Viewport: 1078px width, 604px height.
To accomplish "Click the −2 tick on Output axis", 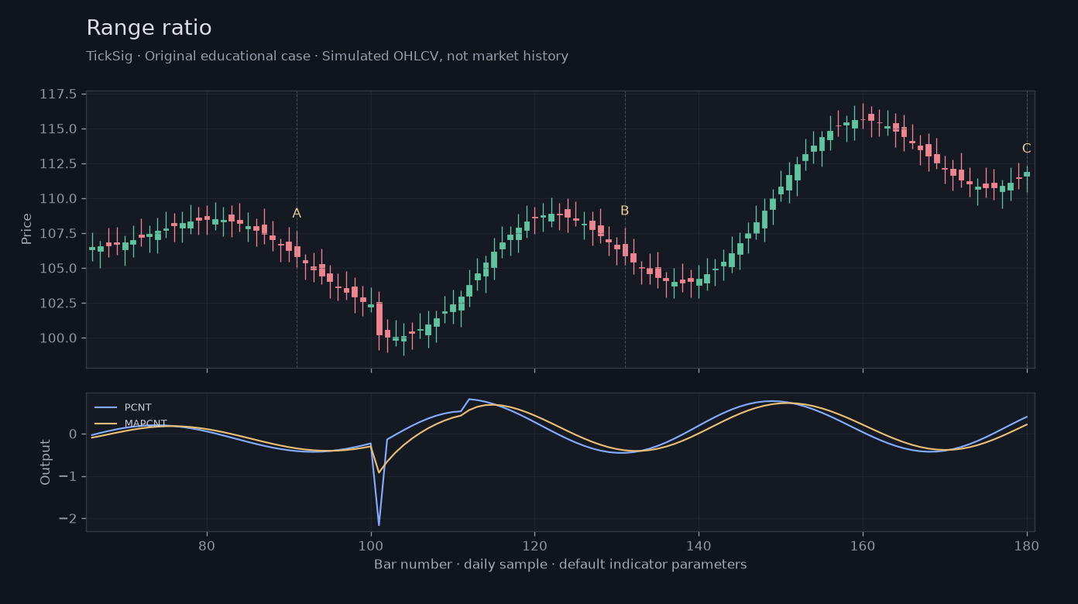I will (x=68, y=519).
